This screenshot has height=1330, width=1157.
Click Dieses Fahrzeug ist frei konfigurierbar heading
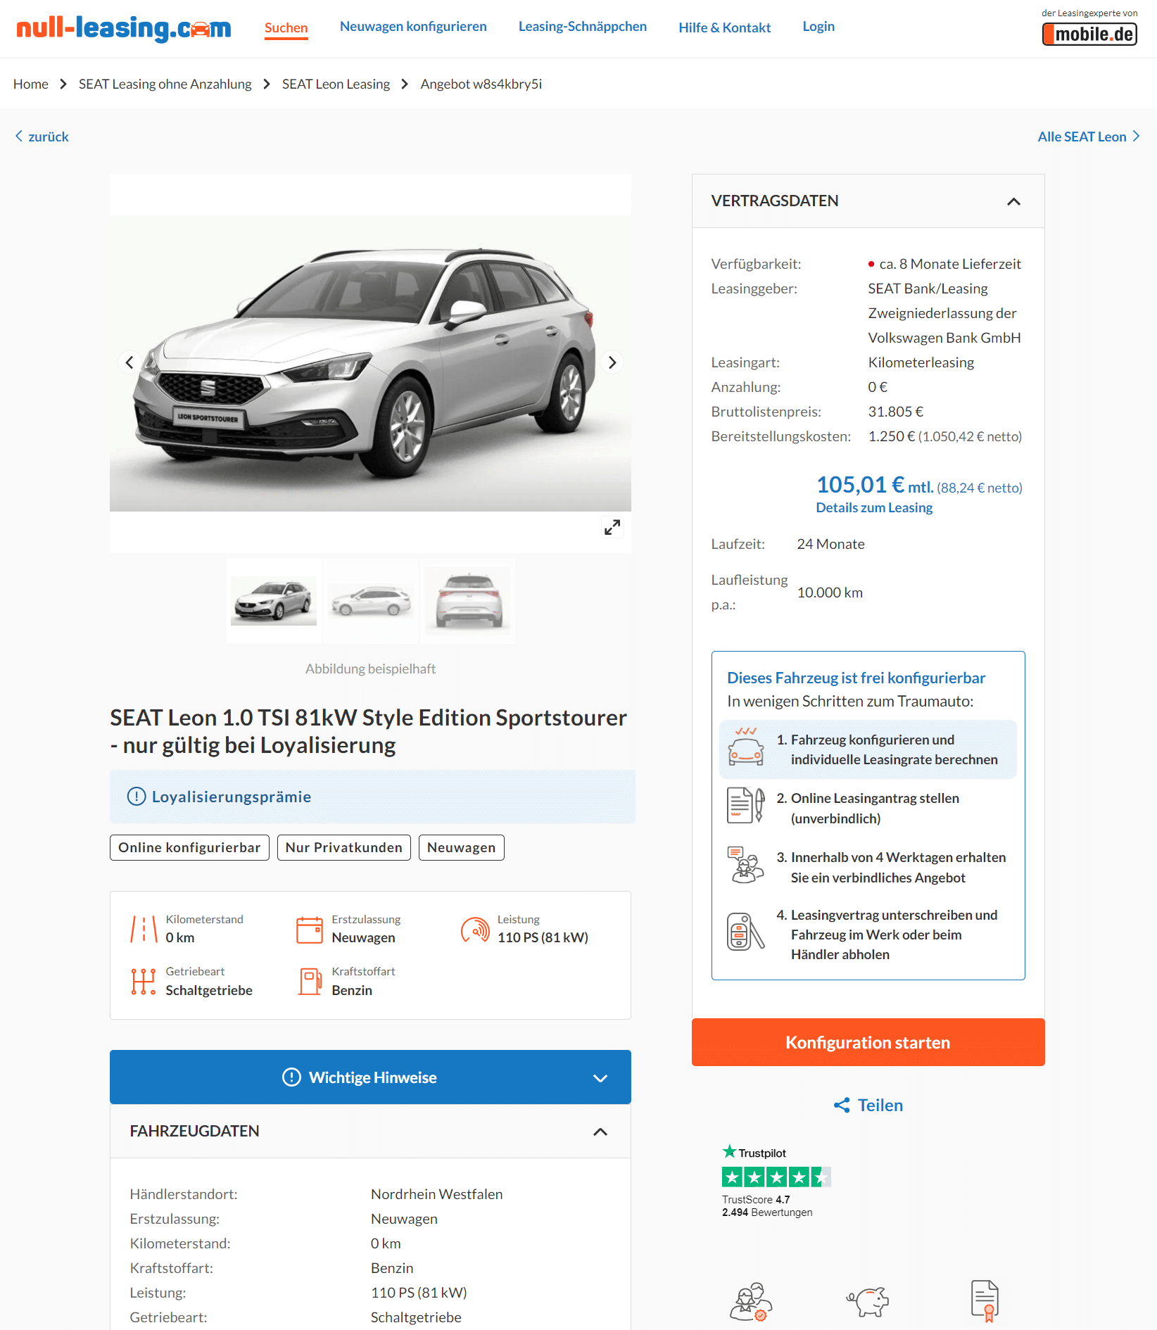click(x=856, y=678)
